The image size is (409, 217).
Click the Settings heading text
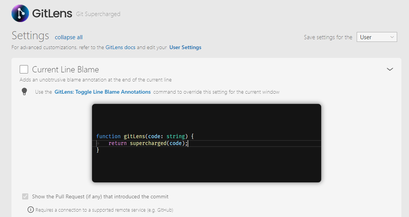(x=30, y=36)
